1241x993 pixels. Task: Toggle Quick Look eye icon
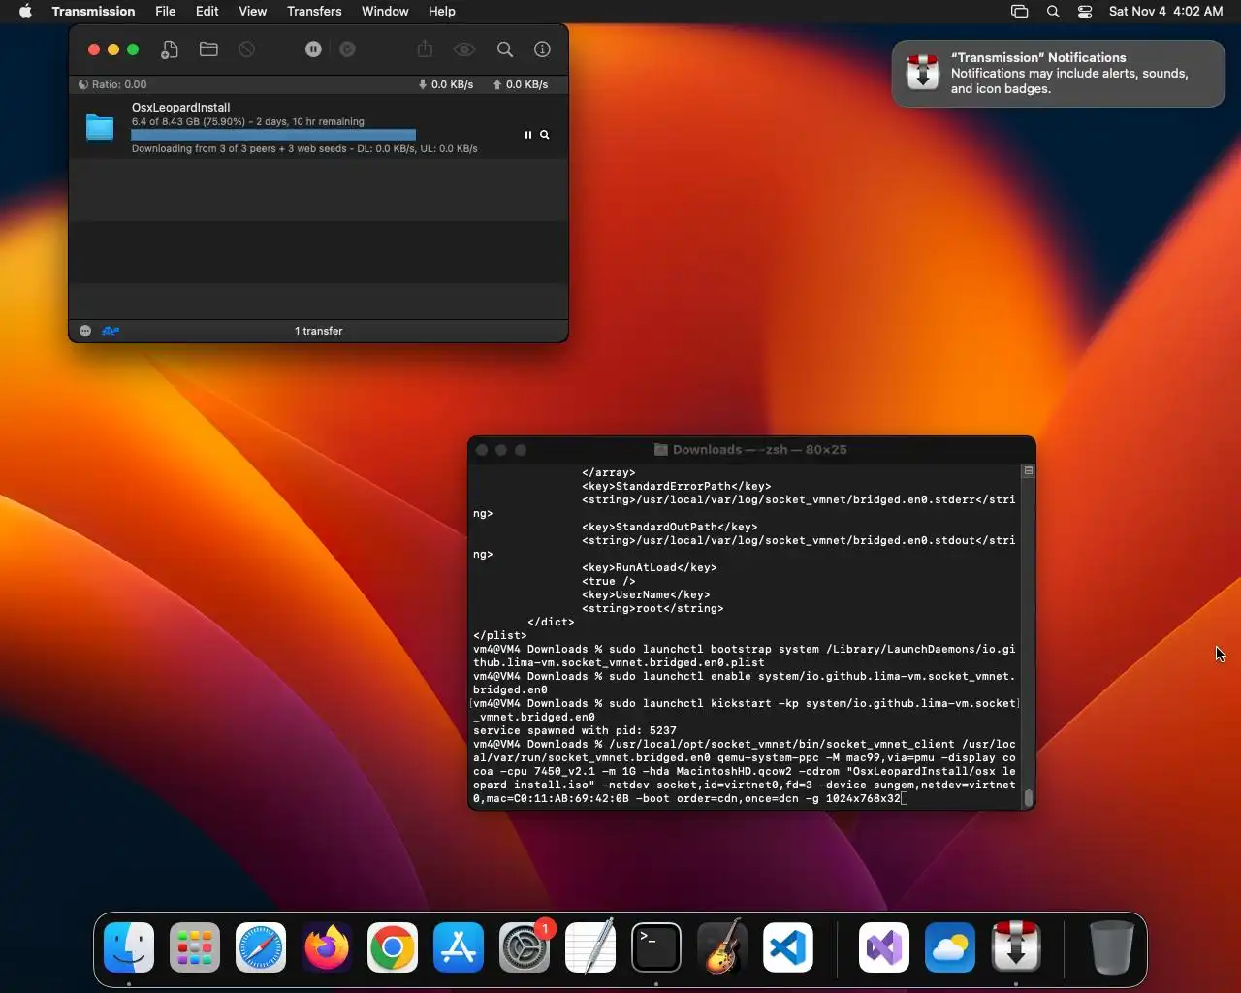click(x=464, y=49)
